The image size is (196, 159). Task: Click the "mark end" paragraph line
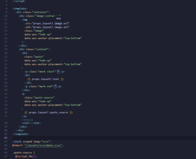tap(43, 86)
